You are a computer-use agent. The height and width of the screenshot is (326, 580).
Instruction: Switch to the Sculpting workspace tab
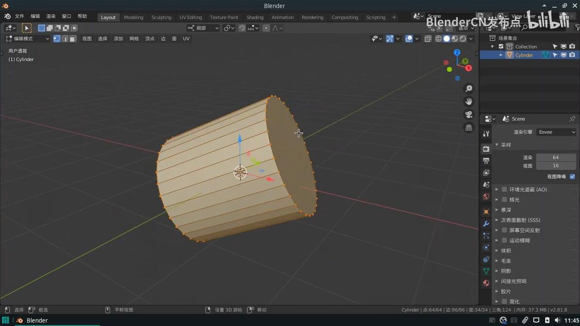tap(161, 17)
